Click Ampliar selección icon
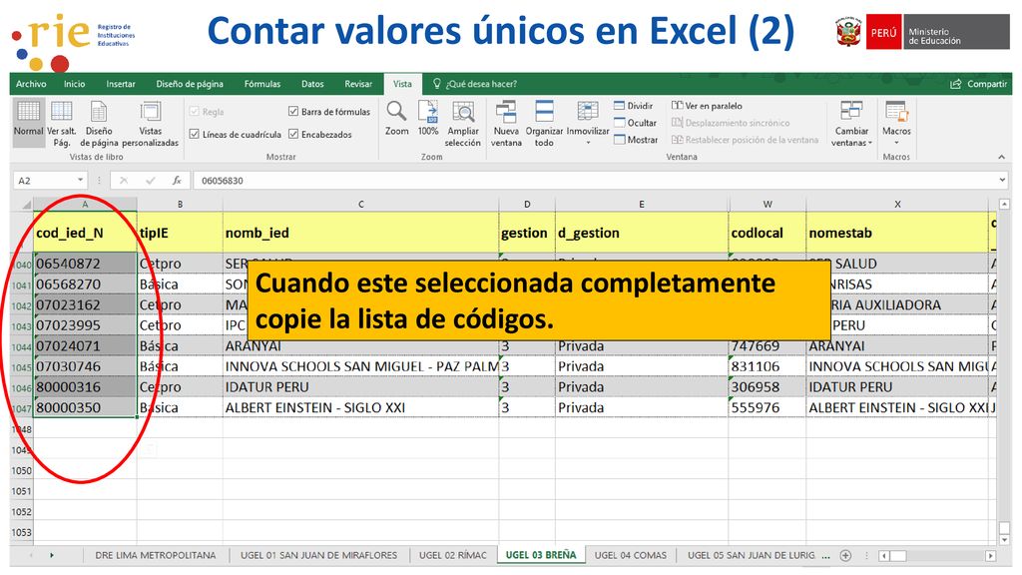 [x=463, y=112]
